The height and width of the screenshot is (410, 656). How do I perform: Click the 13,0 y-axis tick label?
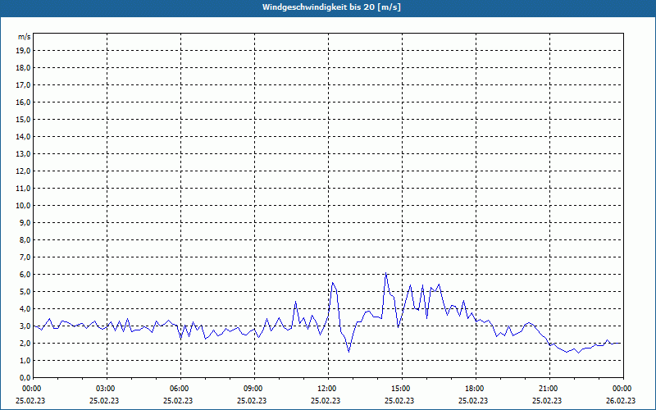[24, 153]
